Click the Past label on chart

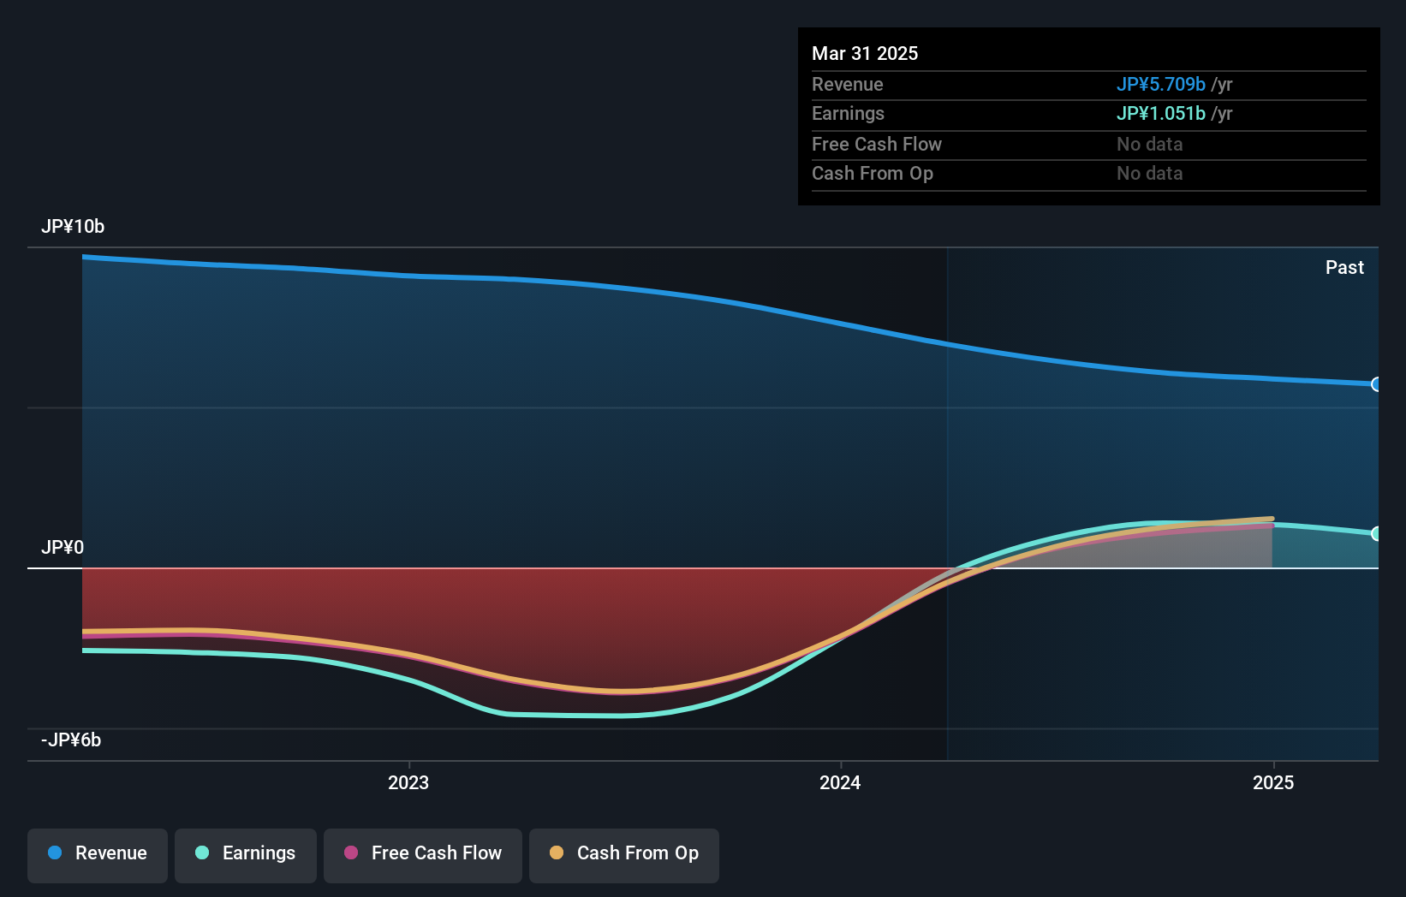tap(1344, 268)
